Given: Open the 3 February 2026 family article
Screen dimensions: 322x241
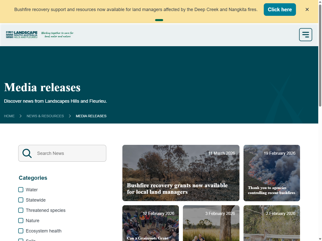Looking at the screenshot, I should pos(211,223).
